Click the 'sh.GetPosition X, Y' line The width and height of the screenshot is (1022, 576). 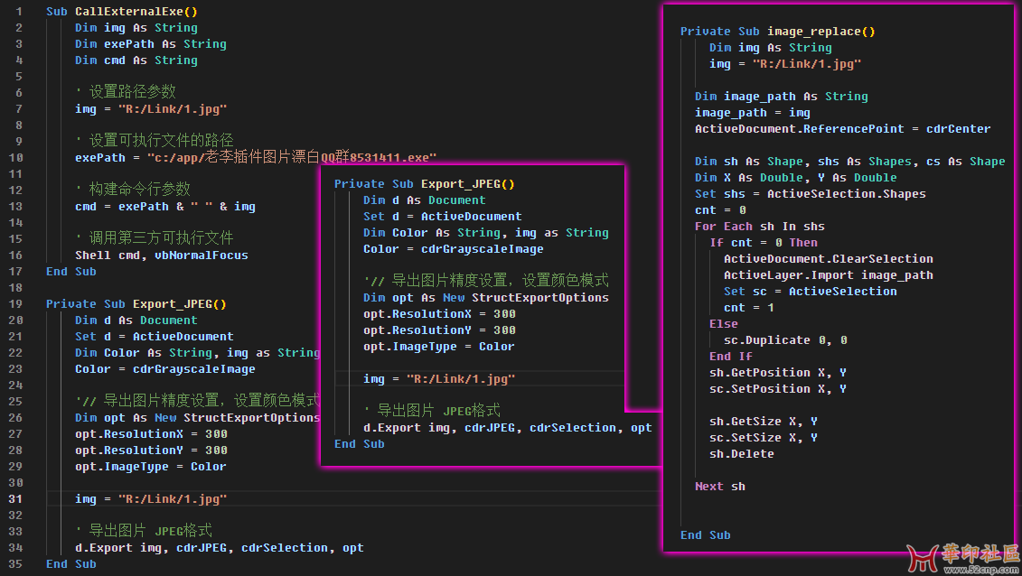pyautogui.click(x=778, y=373)
